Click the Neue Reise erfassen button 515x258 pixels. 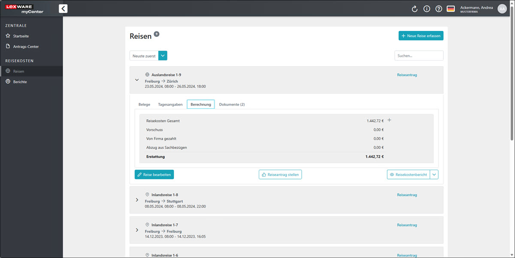pos(421,36)
